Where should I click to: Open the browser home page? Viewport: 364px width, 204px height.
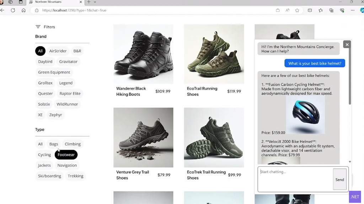coord(23,10)
